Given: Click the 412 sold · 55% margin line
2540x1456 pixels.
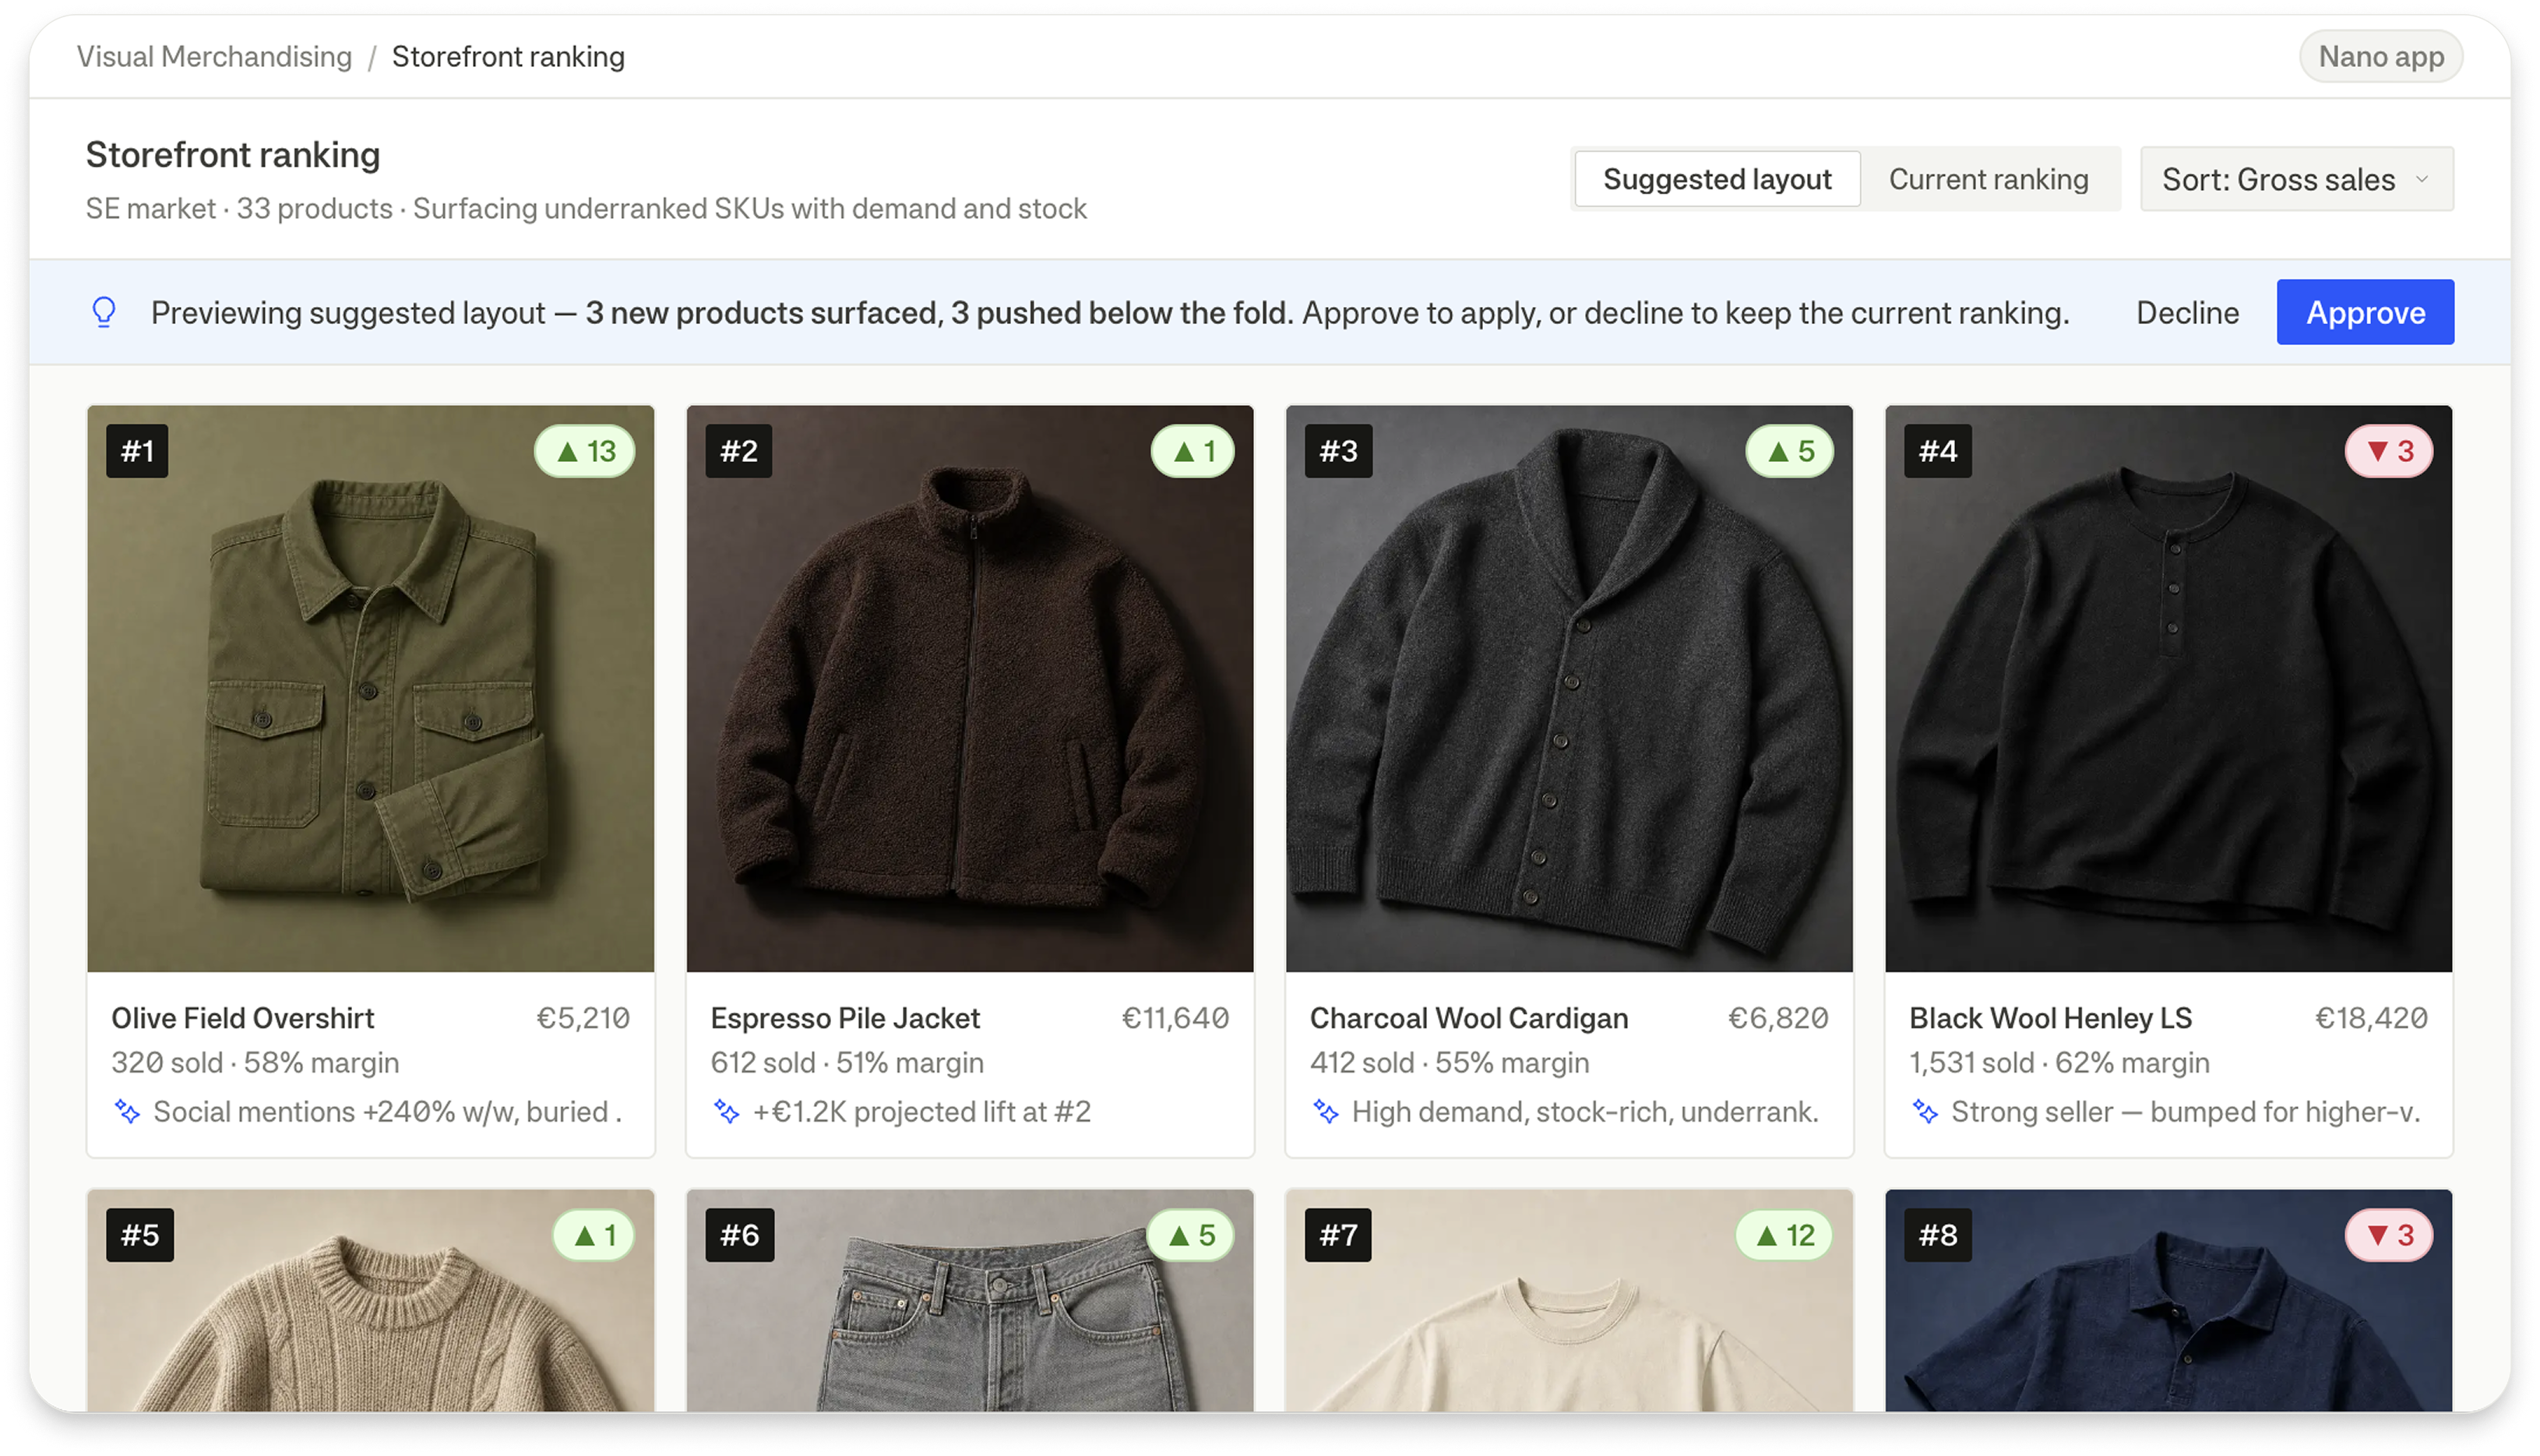Looking at the screenshot, I should pos(1450,1062).
